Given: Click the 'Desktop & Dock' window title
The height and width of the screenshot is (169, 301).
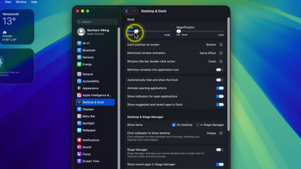Looking at the screenshot, I should click(153, 11).
